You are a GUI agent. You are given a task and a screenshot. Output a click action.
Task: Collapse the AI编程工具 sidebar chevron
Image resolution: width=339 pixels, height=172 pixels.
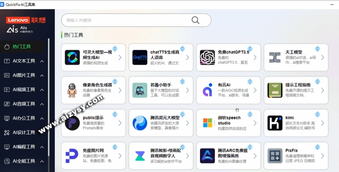pyautogui.click(x=42, y=147)
